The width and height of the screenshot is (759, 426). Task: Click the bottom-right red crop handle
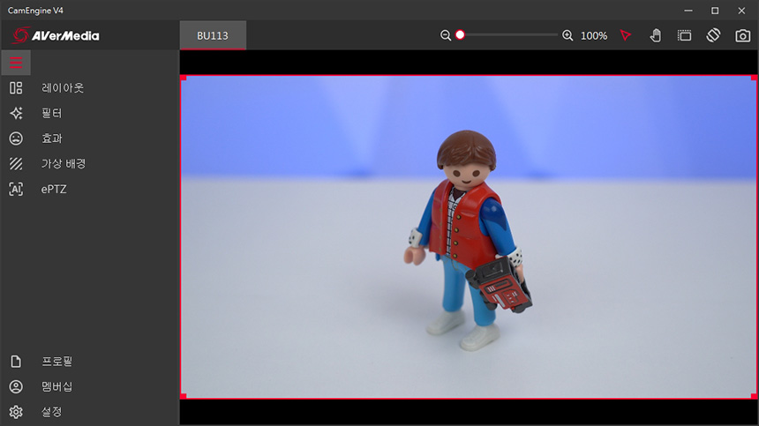tap(754, 396)
